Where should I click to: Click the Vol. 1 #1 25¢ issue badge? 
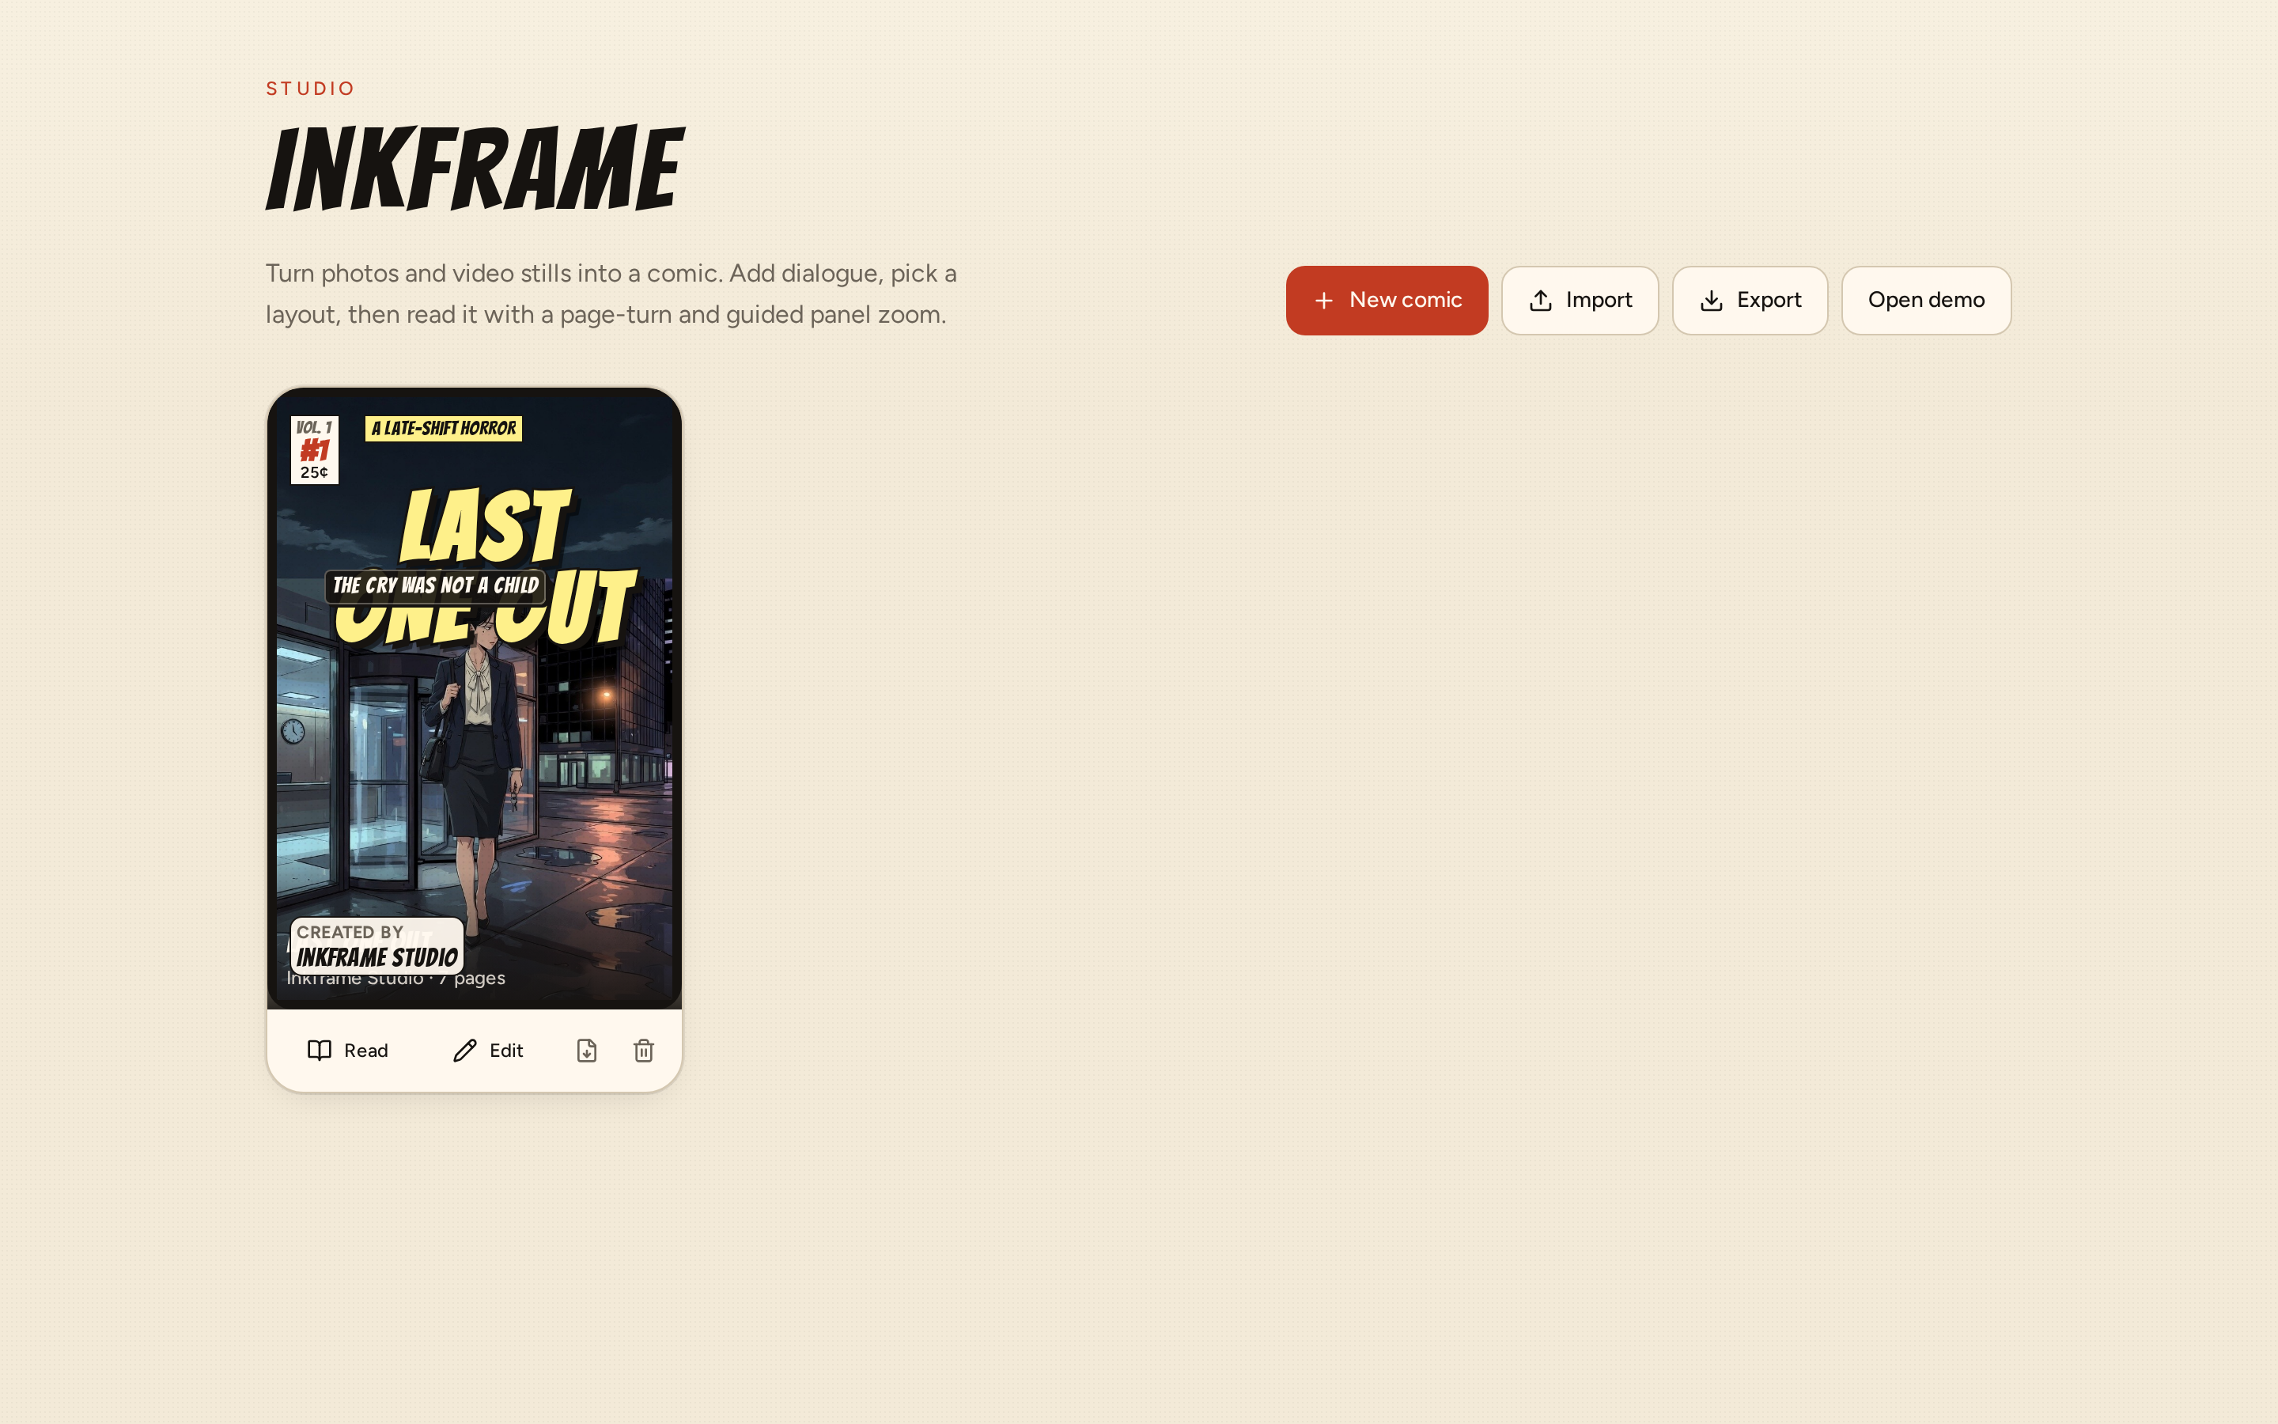pyautogui.click(x=314, y=450)
